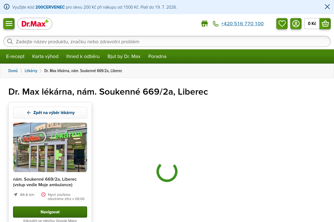Viewport: 334px width, 222px height.
Task: Click the search magnifier icon
Action: click(10, 42)
